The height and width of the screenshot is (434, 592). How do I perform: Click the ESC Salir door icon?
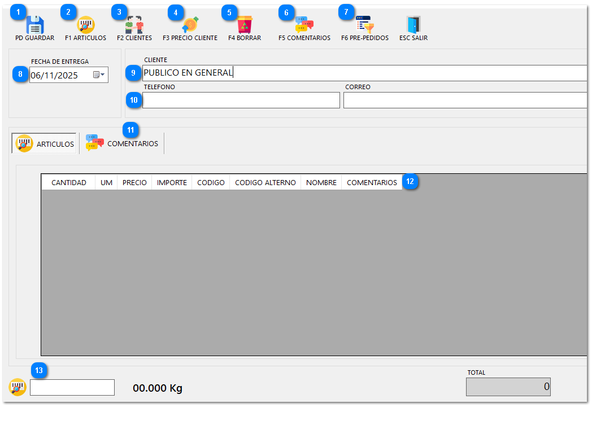tap(413, 25)
